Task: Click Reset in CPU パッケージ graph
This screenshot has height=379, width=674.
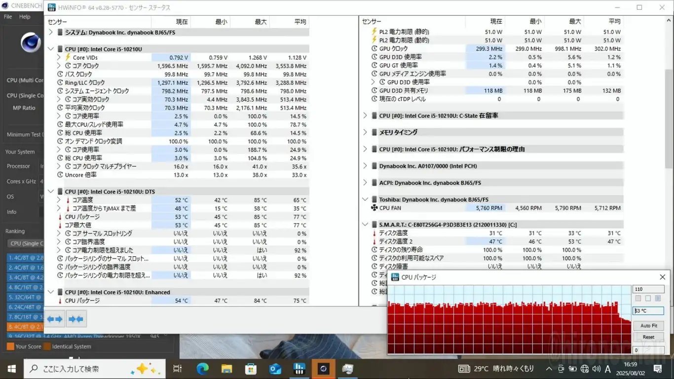Action: tap(648, 337)
